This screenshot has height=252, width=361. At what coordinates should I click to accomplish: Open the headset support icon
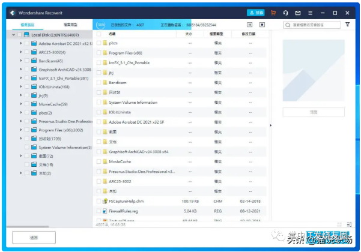pyautogui.click(x=285, y=13)
